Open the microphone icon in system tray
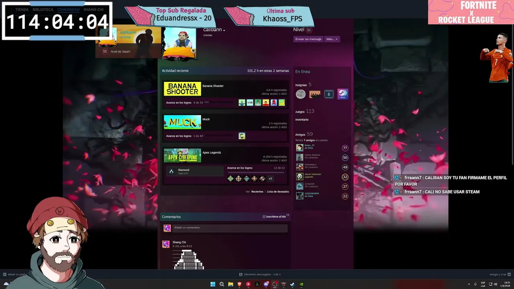This screenshot has height=289, width=514. [475, 284]
